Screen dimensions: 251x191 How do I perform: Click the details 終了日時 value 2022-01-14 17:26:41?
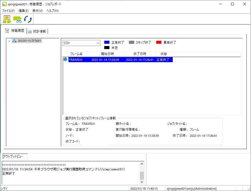[x=203, y=136]
